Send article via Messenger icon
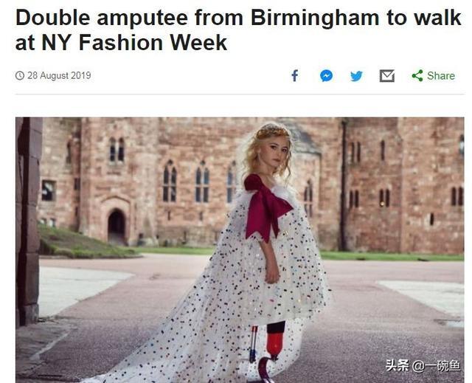Screen dimensions: 472x383 point(326,75)
